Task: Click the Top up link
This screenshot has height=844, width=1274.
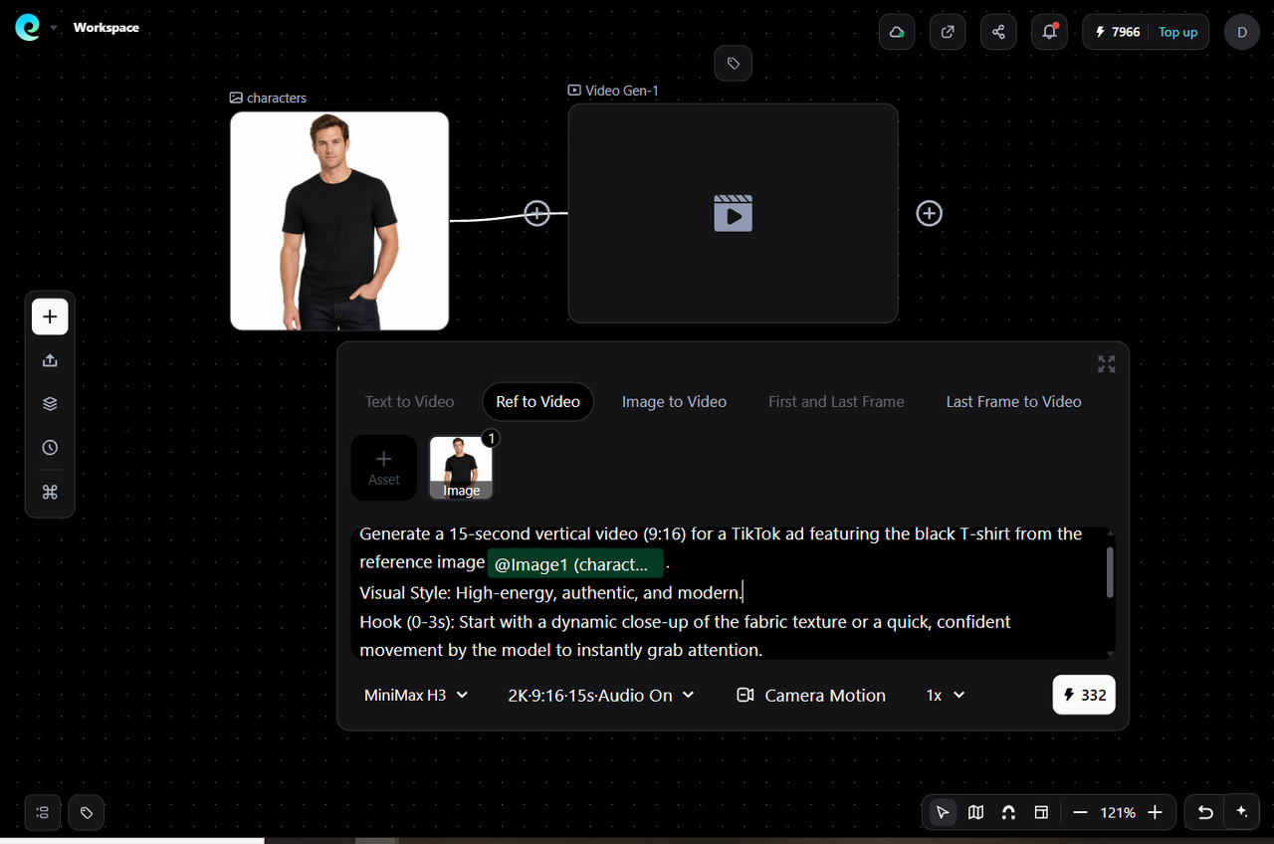Action: (1177, 32)
